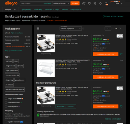This screenshot has width=130, height=124.
Task: Toggle po zwrocie filter chip
Action: [x=9, y=85]
